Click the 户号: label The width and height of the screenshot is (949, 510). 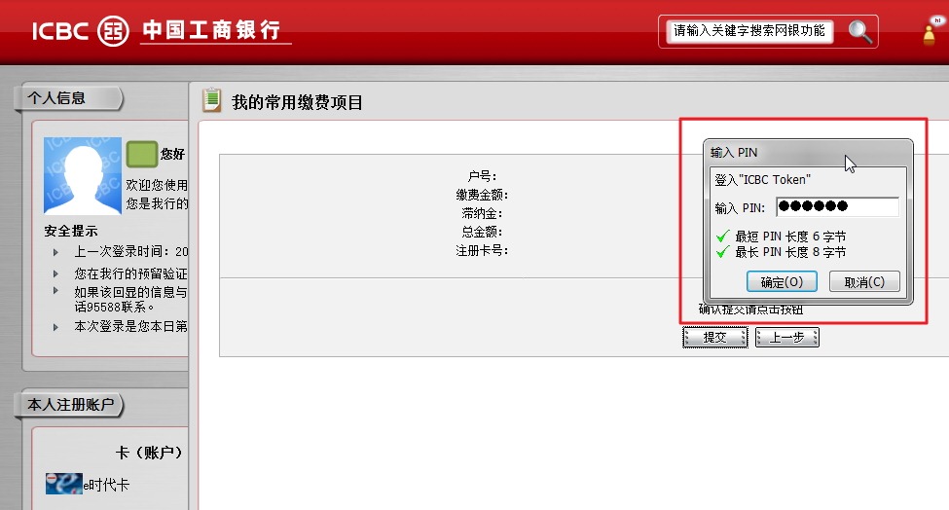[482, 176]
